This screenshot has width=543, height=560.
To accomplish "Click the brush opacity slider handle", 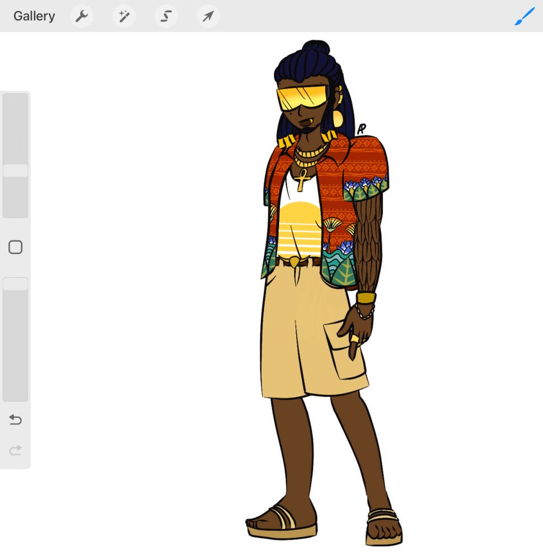I will [16, 284].
